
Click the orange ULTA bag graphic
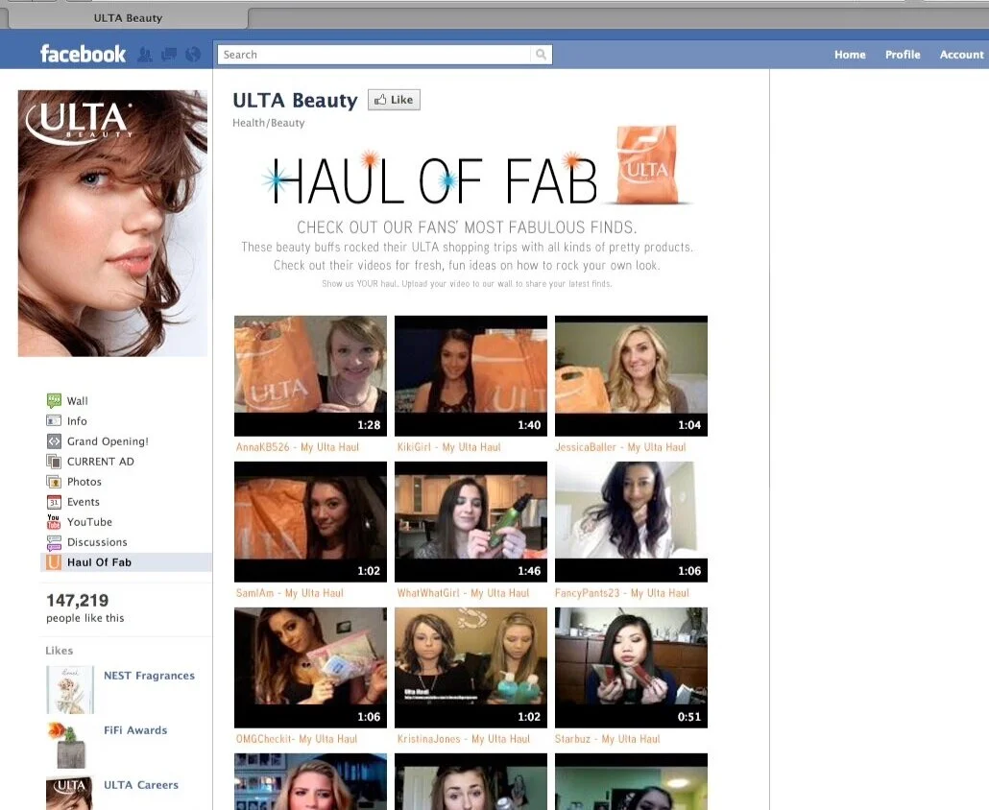pos(646,165)
